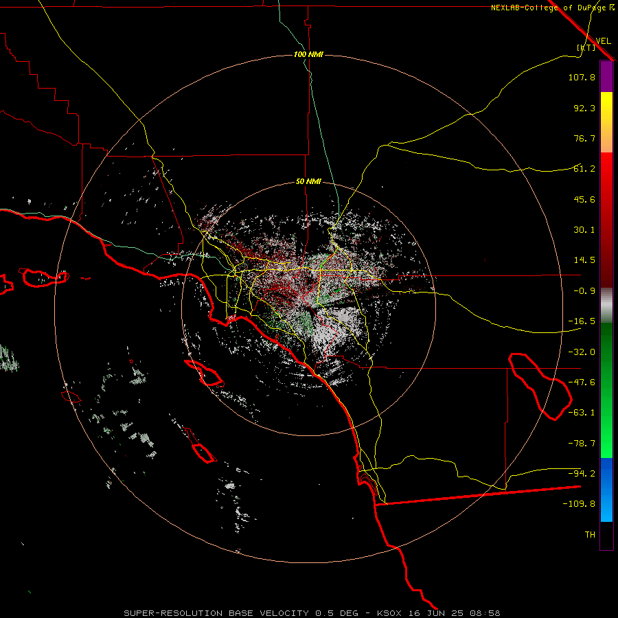
Task: Click the gray segment of color bar
Action: (x=606, y=306)
